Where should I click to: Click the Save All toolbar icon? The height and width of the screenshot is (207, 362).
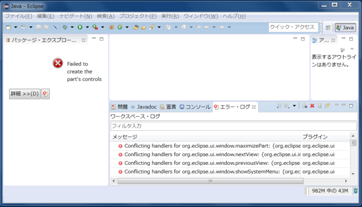tap(46, 27)
